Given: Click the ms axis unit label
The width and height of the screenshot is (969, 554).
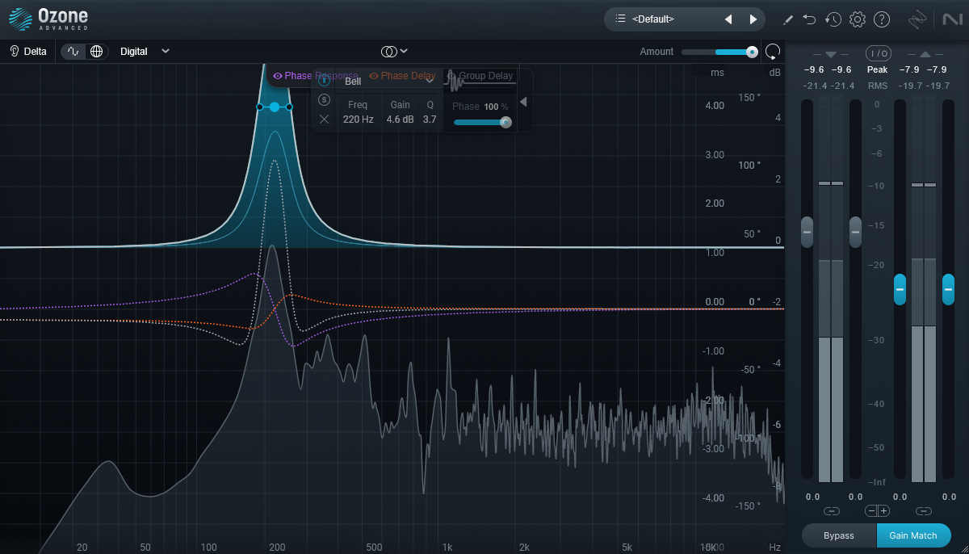Looking at the screenshot, I should (x=717, y=73).
